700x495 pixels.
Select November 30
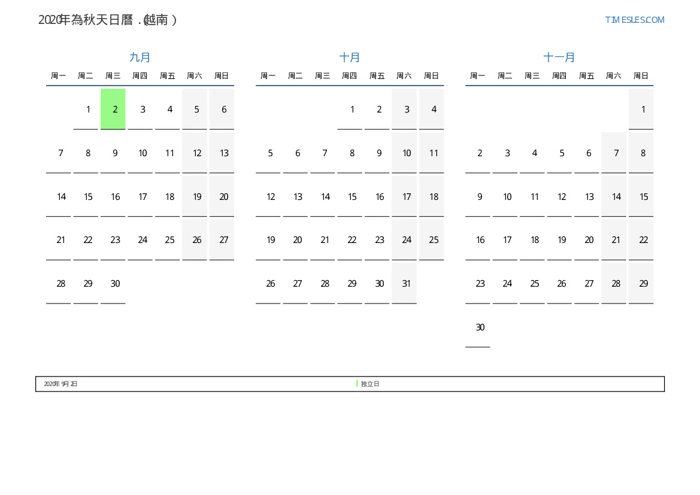[x=478, y=327]
